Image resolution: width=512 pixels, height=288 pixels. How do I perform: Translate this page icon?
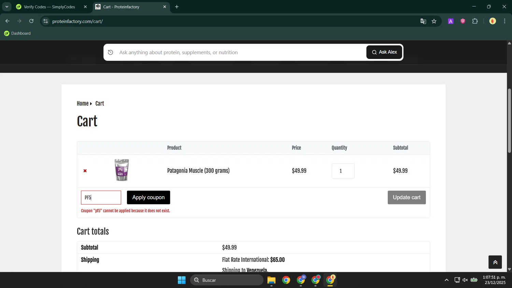pos(423,21)
